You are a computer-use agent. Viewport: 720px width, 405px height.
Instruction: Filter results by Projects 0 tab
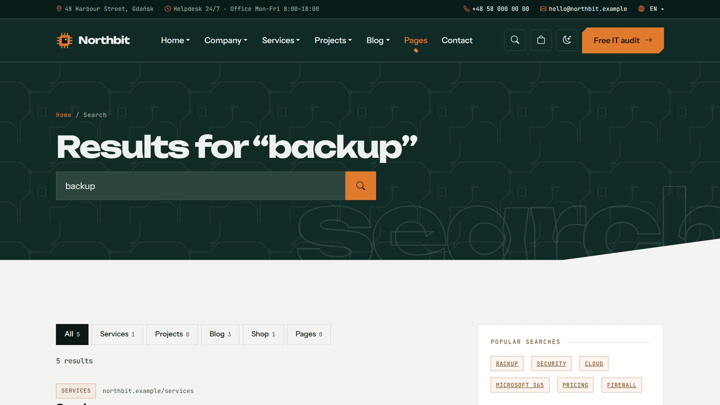pyautogui.click(x=172, y=334)
